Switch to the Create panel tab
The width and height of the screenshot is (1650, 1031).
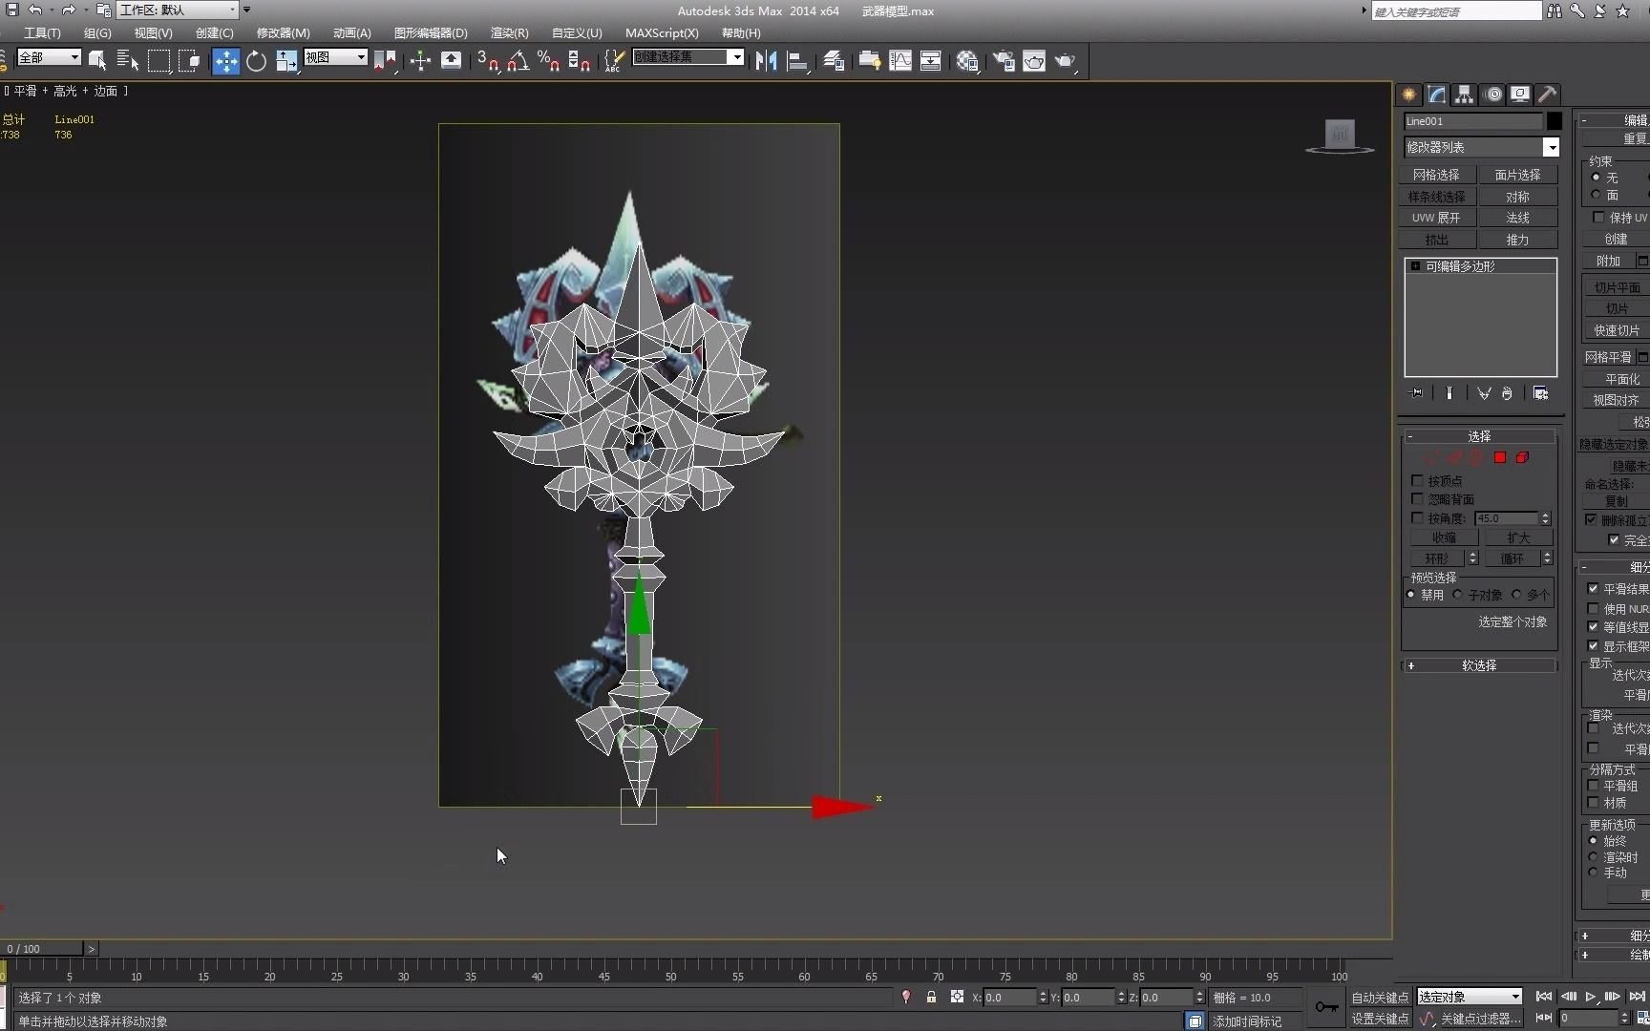[1408, 95]
